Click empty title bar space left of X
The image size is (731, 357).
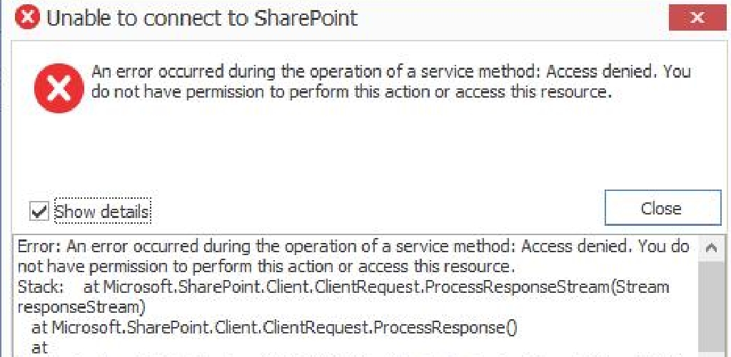pos(514,18)
